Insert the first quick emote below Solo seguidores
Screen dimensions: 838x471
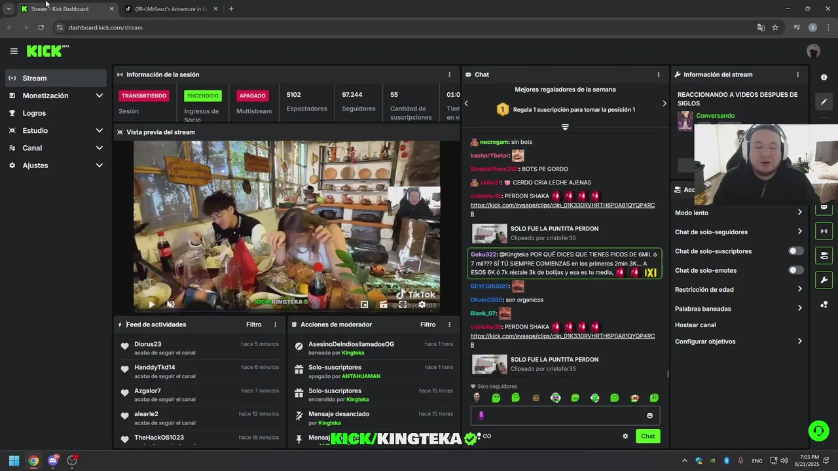point(477,398)
